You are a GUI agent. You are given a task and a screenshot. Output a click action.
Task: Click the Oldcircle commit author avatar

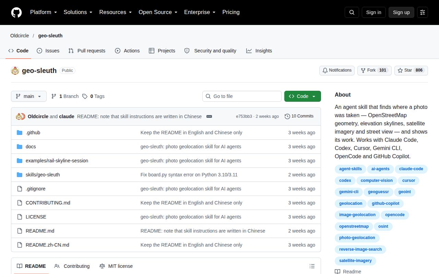[19, 116]
